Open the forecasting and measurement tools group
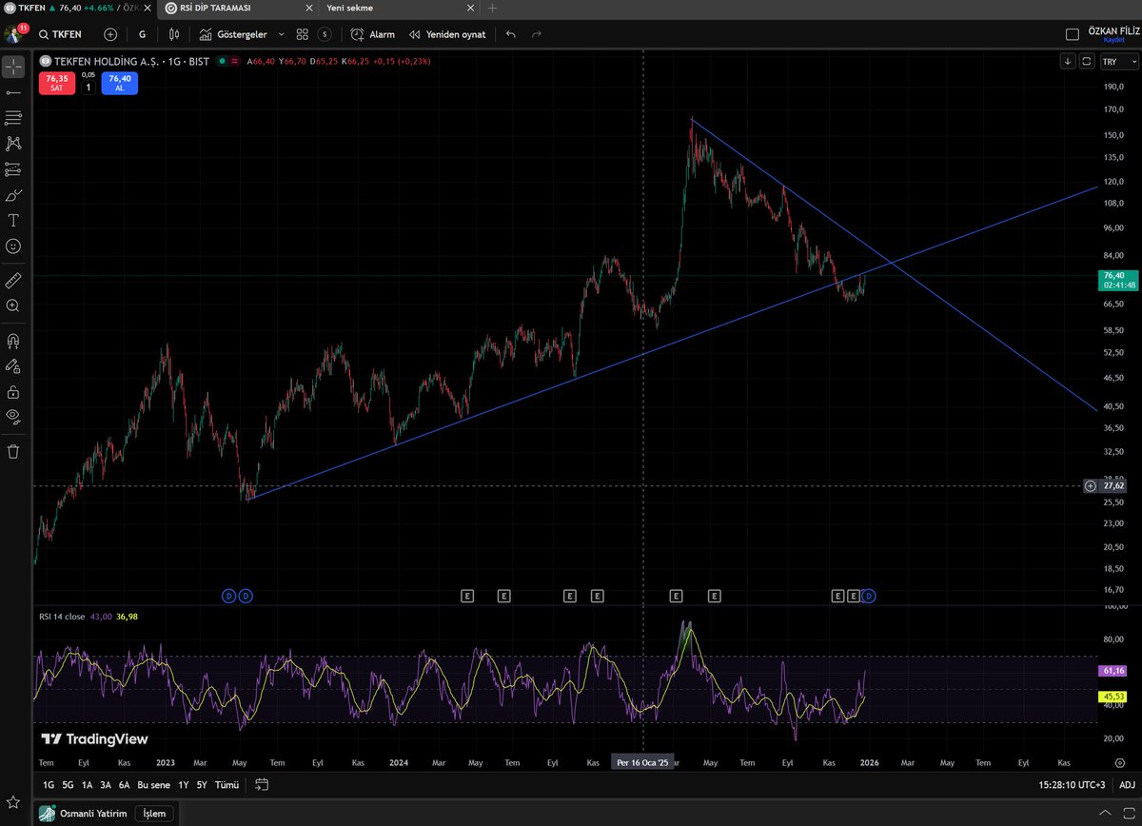This screenshot has width=1142, height=826. tap(13, 169)
